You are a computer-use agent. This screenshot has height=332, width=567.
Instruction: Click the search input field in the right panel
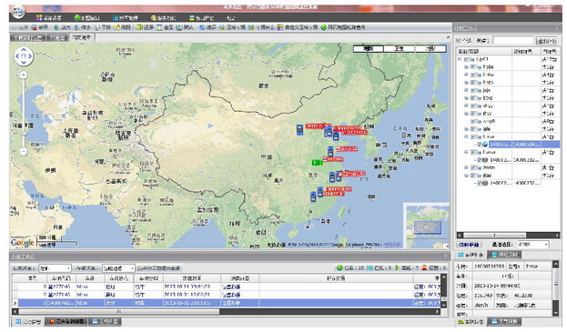click(513, 40)
